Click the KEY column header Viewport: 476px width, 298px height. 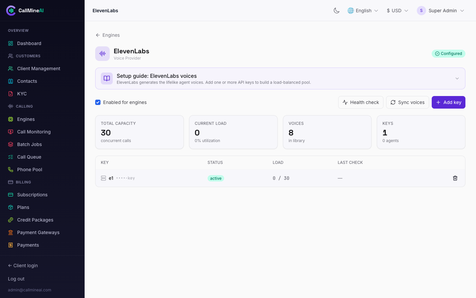pyautogui.click(x=105, y=163)
